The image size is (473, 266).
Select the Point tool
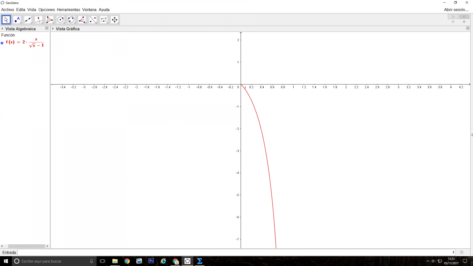click(x=17, y=20)
